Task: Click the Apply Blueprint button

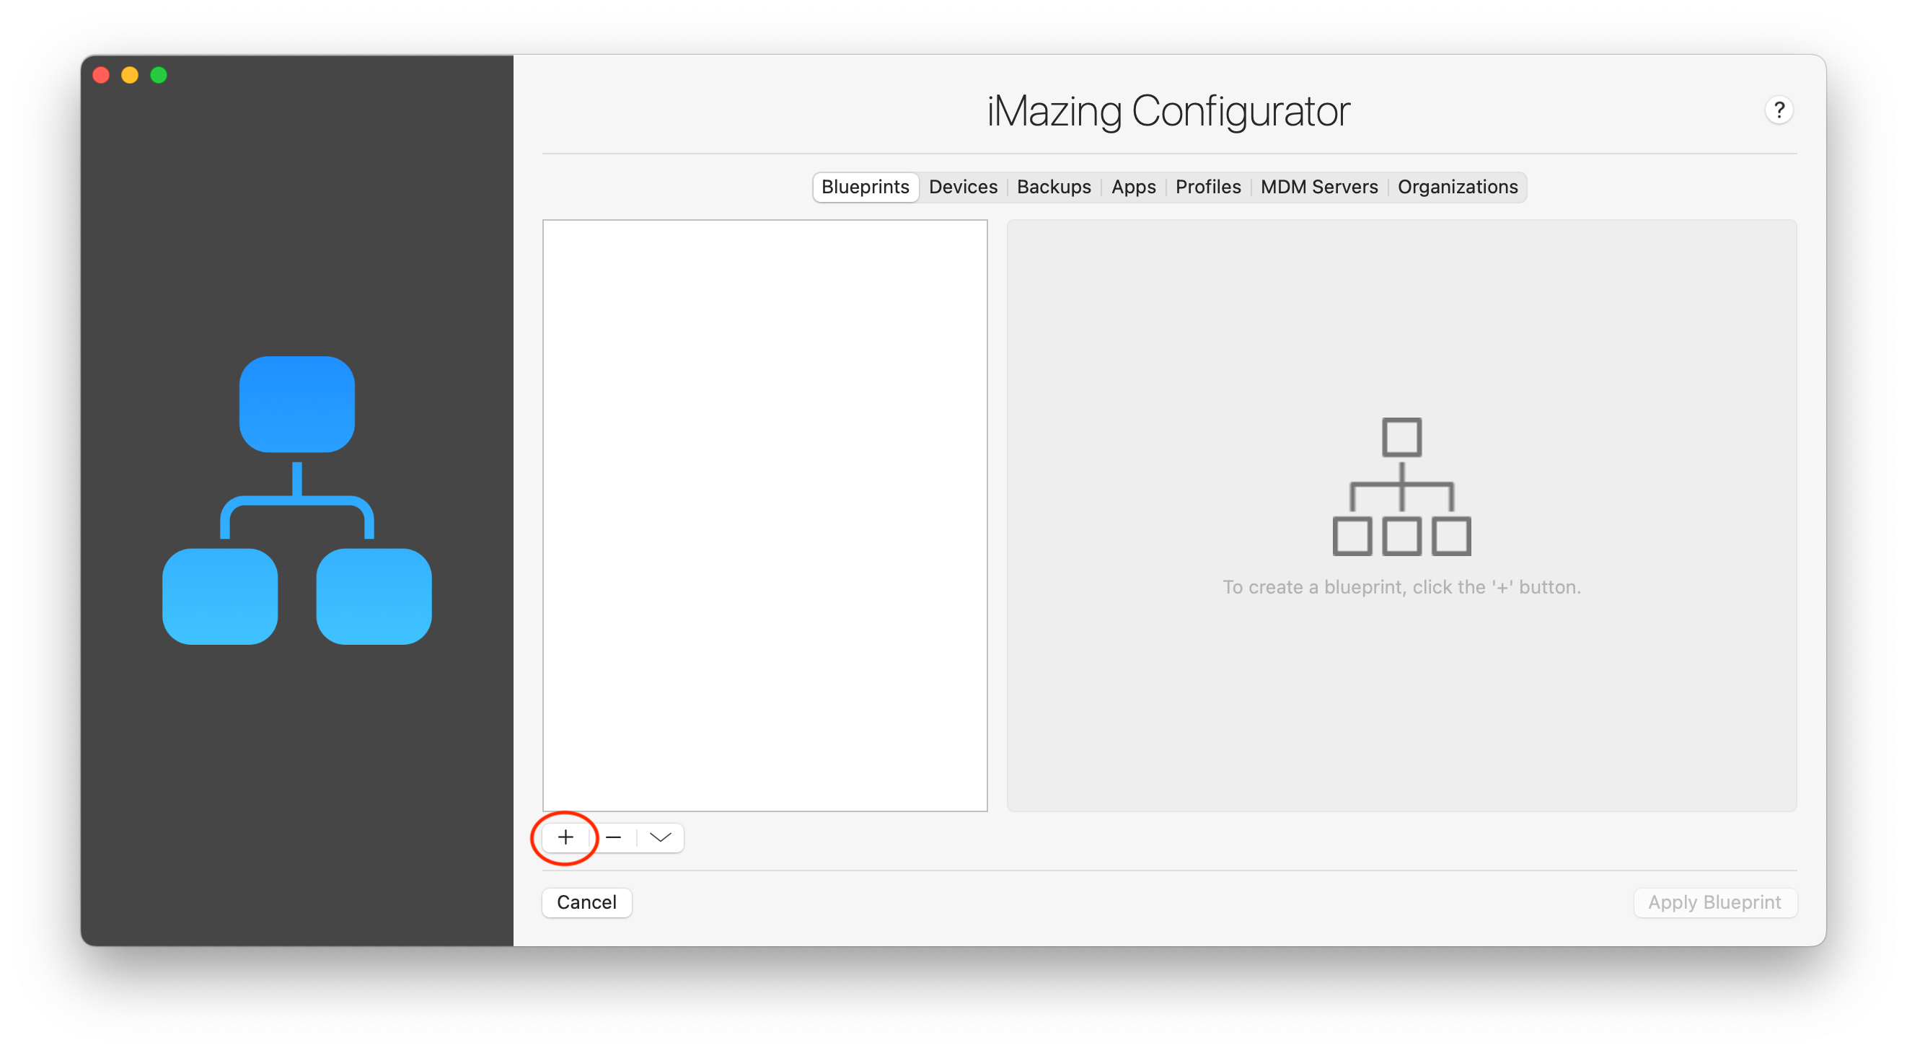Action: (1714, 902)
